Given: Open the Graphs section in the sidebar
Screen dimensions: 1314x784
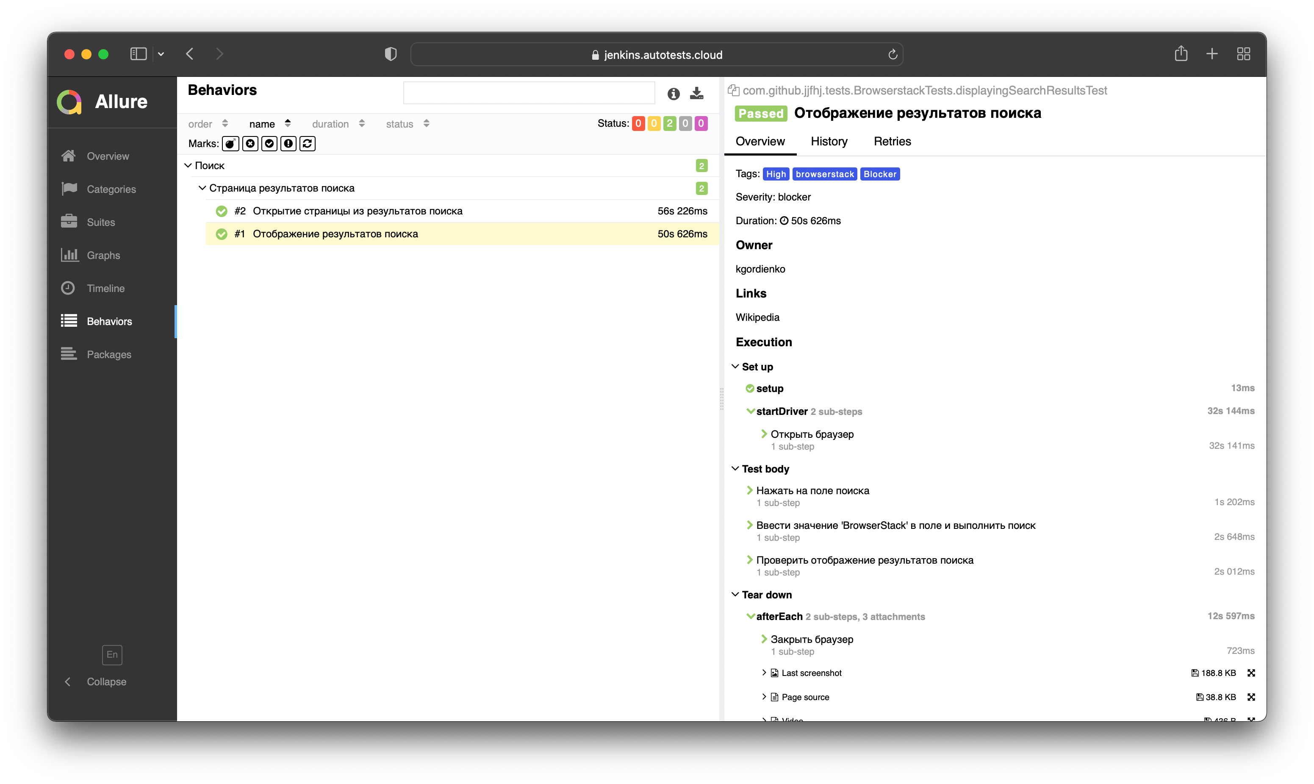Looking at the screenshot, I should coord(103,255).
